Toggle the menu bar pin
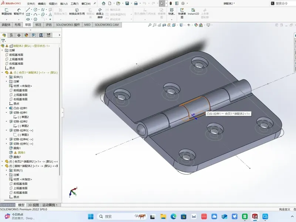This screenshot has width=296, height=222. coord(95,3)
